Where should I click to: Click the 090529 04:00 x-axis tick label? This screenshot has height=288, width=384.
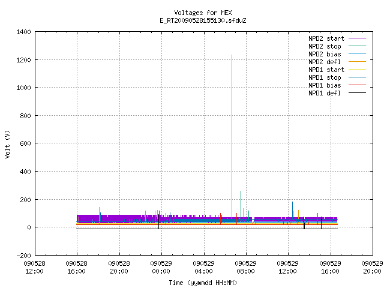204,268
